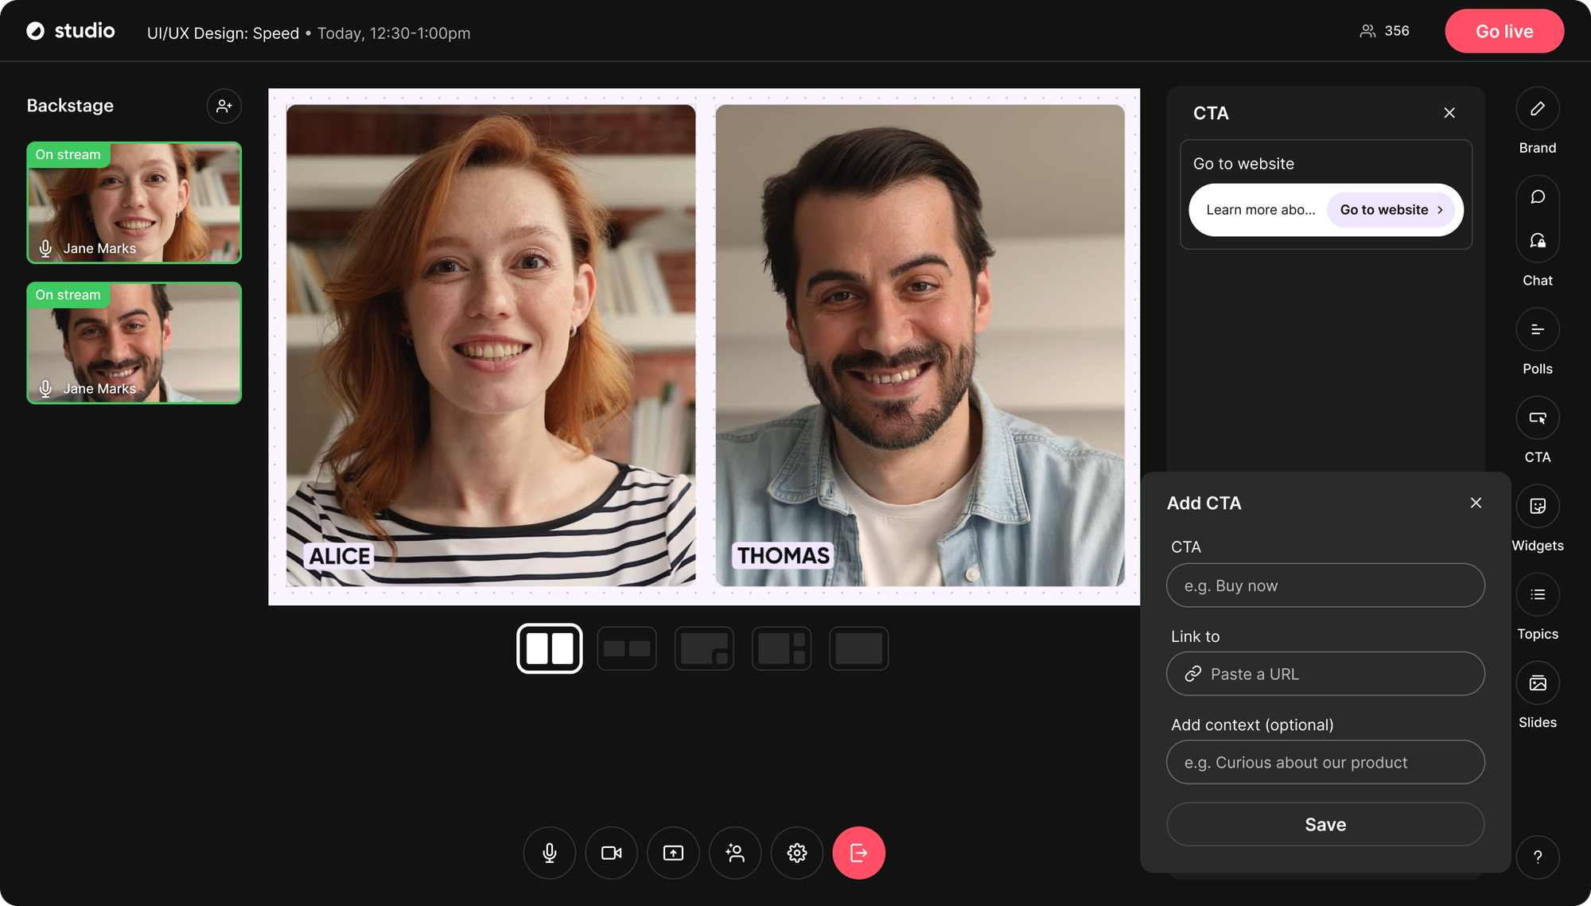Click the help question mark icon
Image resolution: width=1591 pixels, height=906 pixels.
tap(1538, 857)
